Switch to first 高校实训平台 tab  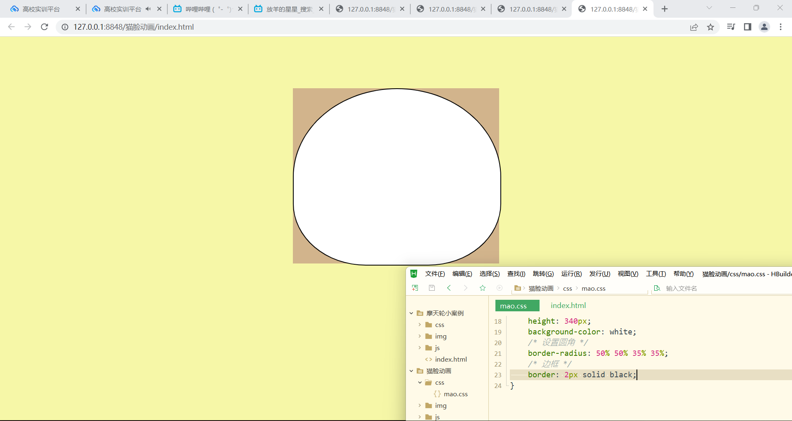[41, 9]
